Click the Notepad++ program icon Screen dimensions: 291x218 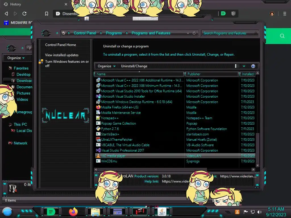tap(98, 118)
